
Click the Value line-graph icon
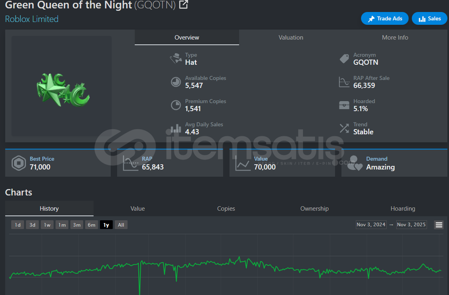coord(243,163)
